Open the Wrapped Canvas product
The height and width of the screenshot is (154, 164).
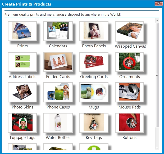130,31
